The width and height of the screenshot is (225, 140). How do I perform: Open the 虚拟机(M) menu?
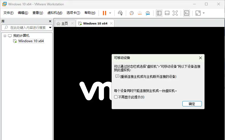click(55, 13)
